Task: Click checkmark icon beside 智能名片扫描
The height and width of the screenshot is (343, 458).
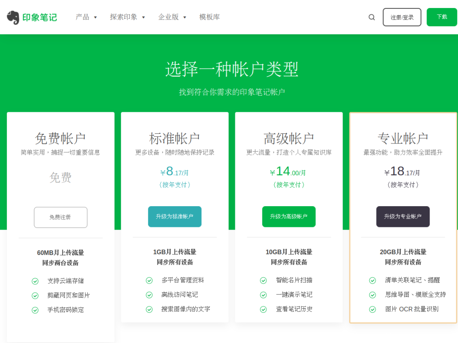Action: [263, 281]
